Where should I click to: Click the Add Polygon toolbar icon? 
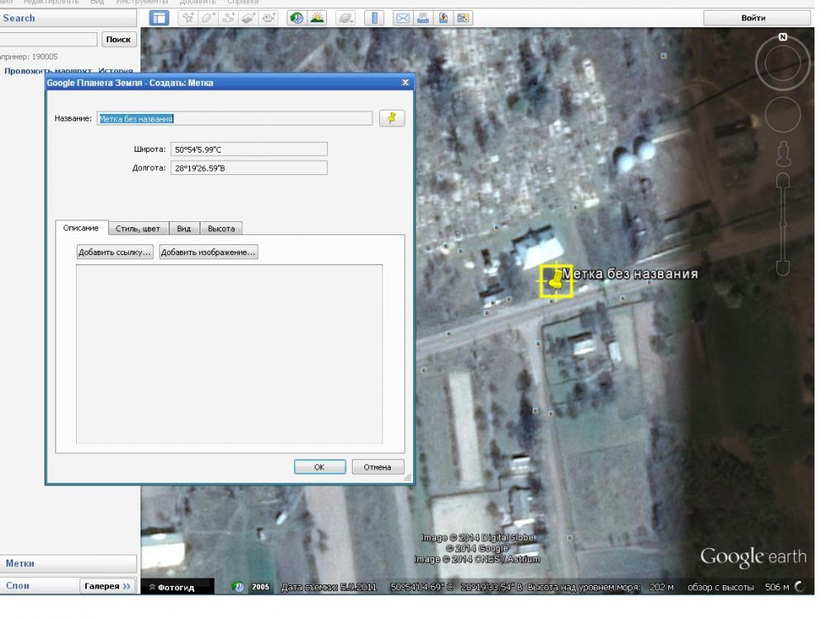tap(208, 18)
